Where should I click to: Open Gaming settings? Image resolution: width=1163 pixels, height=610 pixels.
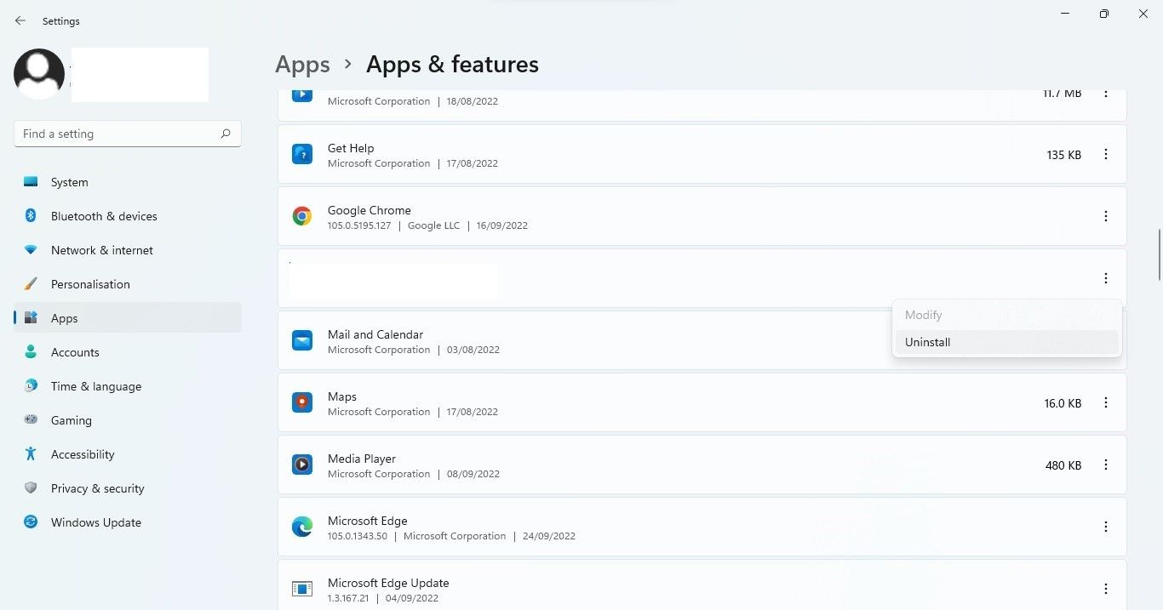tap(128, 420)
